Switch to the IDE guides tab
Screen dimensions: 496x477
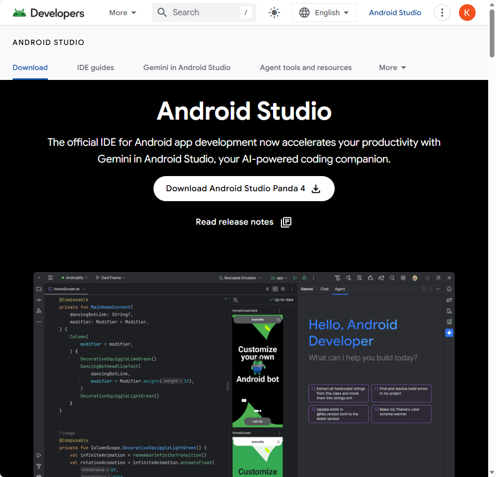tap(96, 67)
